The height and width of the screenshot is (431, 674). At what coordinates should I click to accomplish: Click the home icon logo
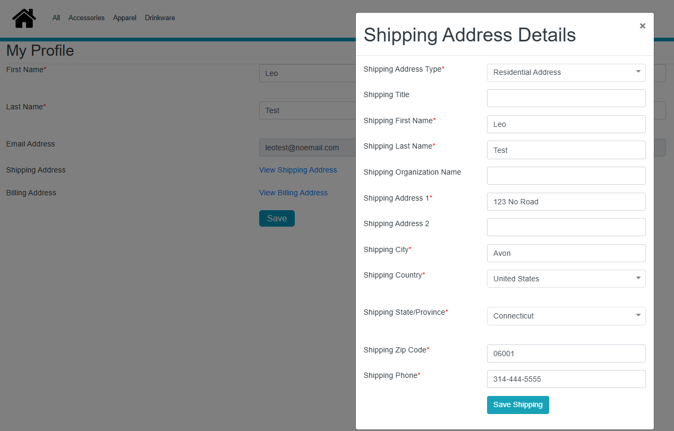click(24, 18)
